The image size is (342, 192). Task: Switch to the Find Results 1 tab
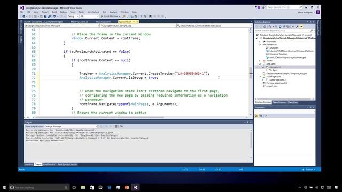point(50,165)
